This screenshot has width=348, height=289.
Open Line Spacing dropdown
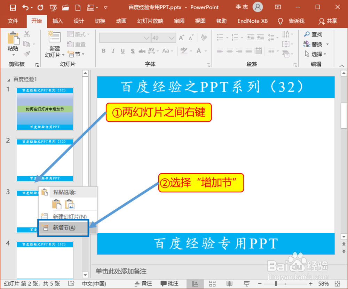(x=273, y=37)
